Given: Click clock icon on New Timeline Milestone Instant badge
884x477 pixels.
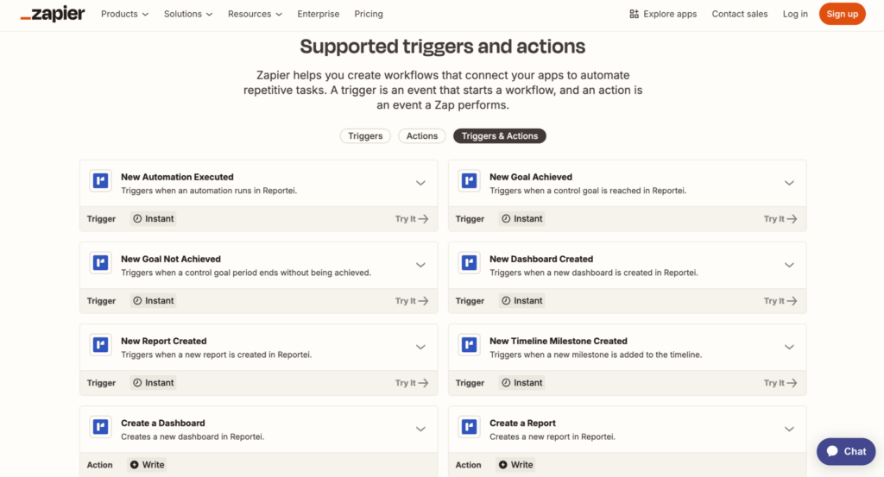Looking at the screenshot, I should coord(506,383).
